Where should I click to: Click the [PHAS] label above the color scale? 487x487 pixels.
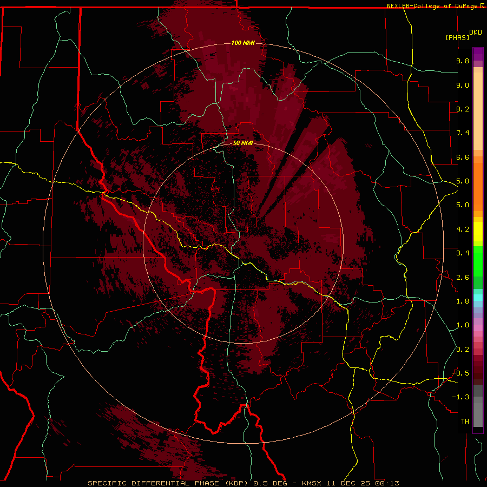click(457, 37)
